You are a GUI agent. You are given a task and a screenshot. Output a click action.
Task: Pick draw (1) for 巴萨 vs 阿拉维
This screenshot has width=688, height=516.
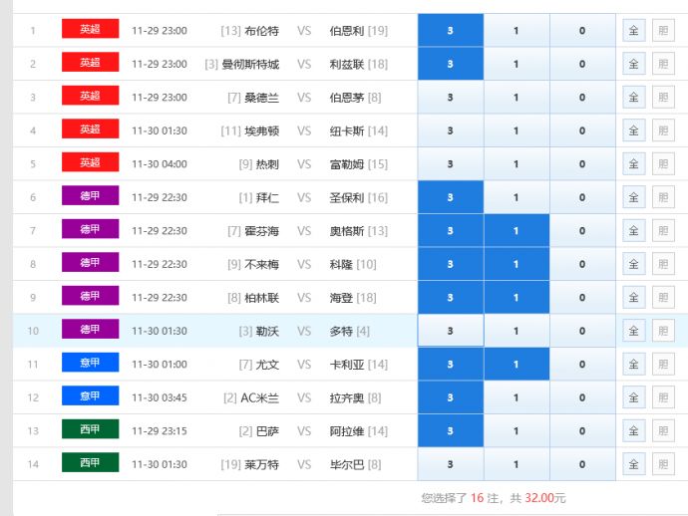[x=516, y=431]
